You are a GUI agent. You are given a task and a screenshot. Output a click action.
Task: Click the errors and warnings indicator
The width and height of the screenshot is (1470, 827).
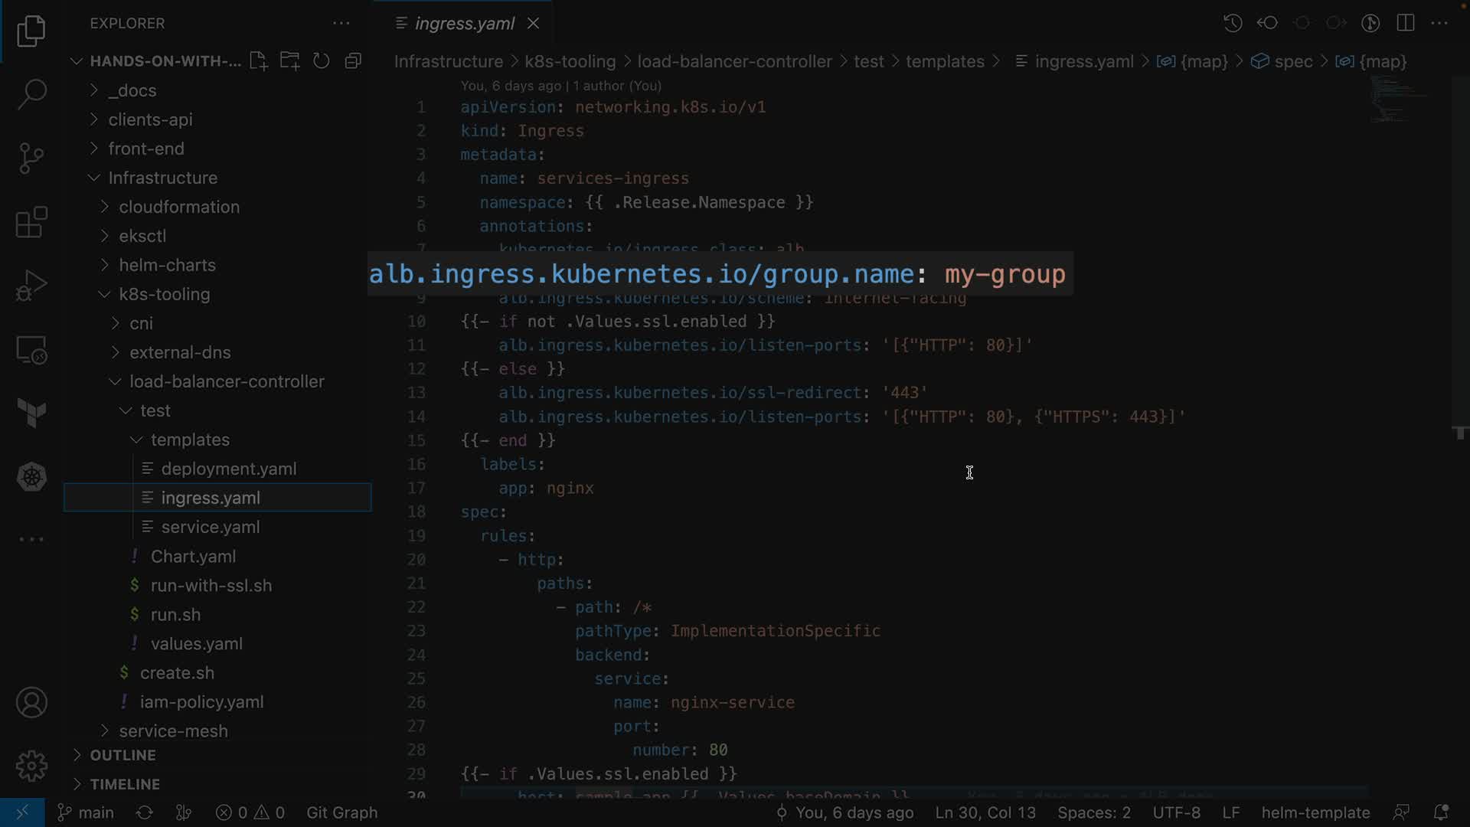[250, 812]
